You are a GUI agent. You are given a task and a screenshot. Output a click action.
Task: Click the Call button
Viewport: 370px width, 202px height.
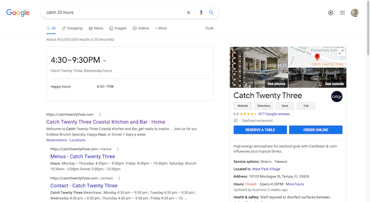306,106
